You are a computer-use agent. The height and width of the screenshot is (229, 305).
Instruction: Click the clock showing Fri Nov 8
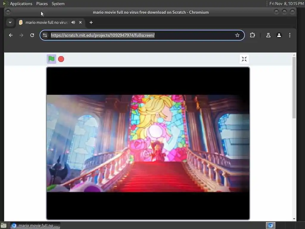pos(286,4)
